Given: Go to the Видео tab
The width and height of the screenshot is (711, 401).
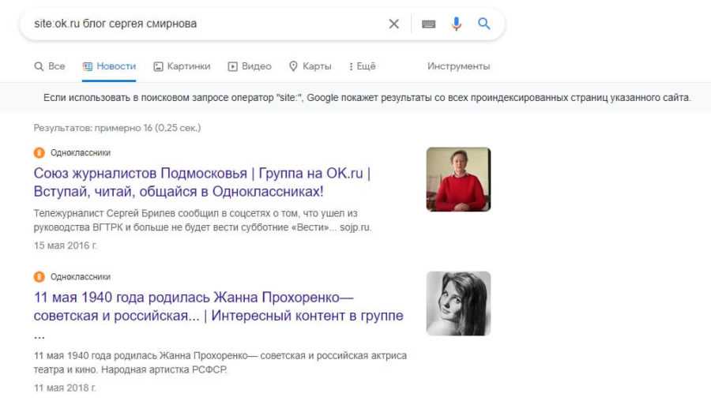Looking at the screenshot, I should pos(250,66).
